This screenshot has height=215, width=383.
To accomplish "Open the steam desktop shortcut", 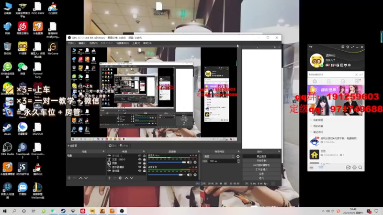I will pos(7,129).
